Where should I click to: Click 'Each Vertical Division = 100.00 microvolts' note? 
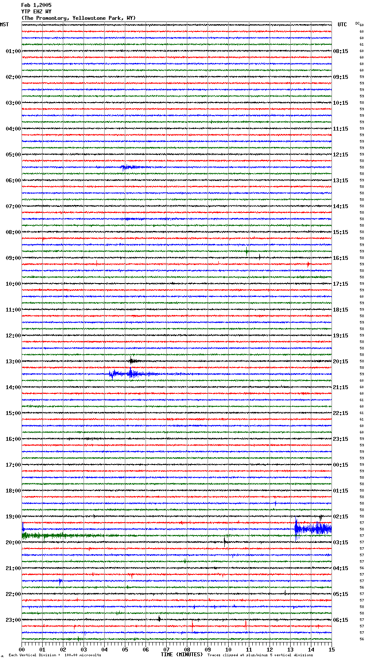[x=55, y=655]
